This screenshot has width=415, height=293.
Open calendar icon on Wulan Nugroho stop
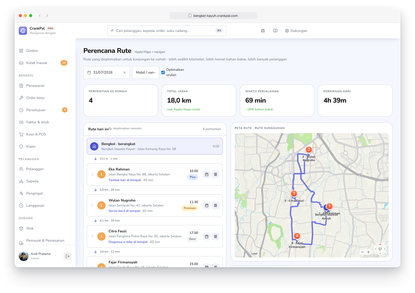click(x=207, y=205)
